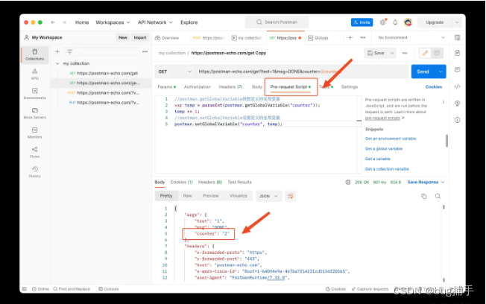Select the Raw response view
This screenshot has width=486, height=304.
pos(188,196)
